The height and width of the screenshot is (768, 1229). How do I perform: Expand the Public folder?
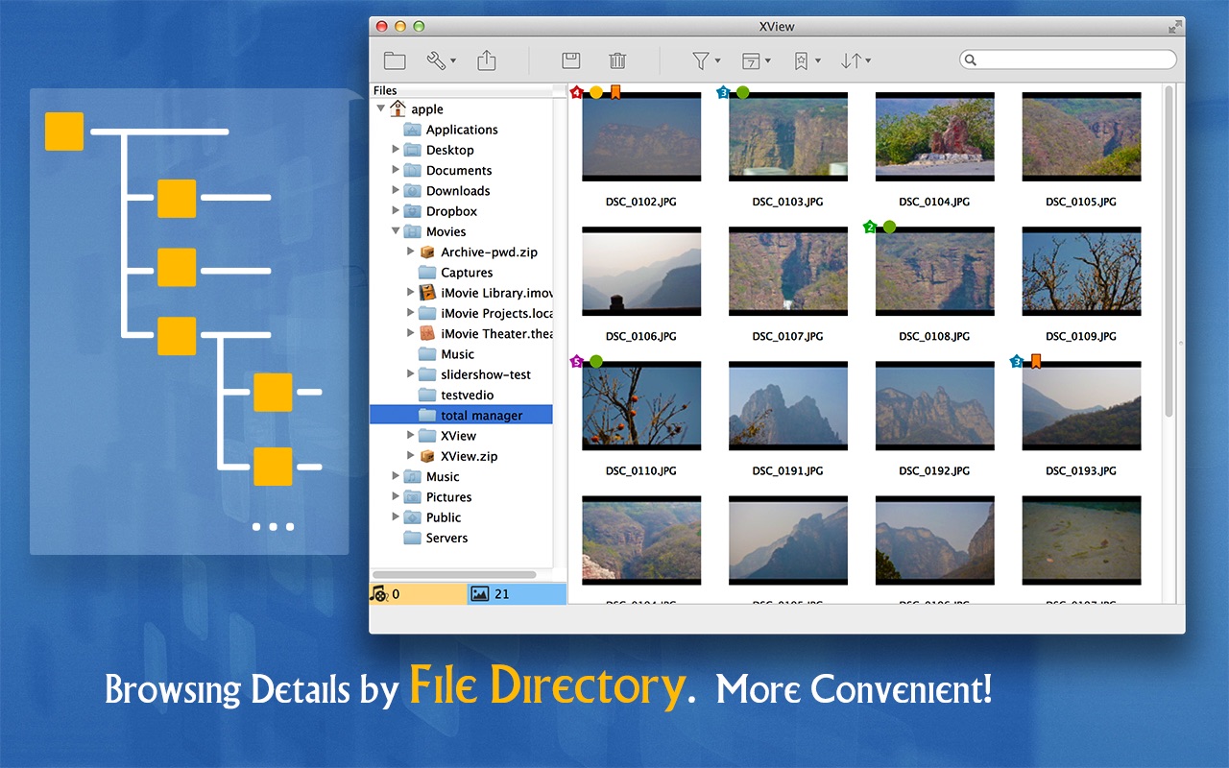(x=396, y=517)
